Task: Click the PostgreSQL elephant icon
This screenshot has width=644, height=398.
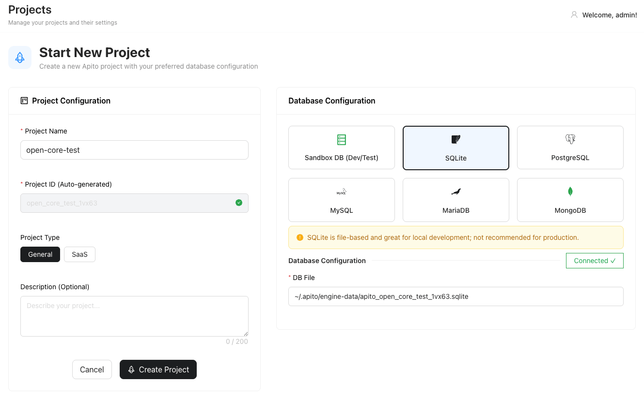Action: tap(570, 139)
